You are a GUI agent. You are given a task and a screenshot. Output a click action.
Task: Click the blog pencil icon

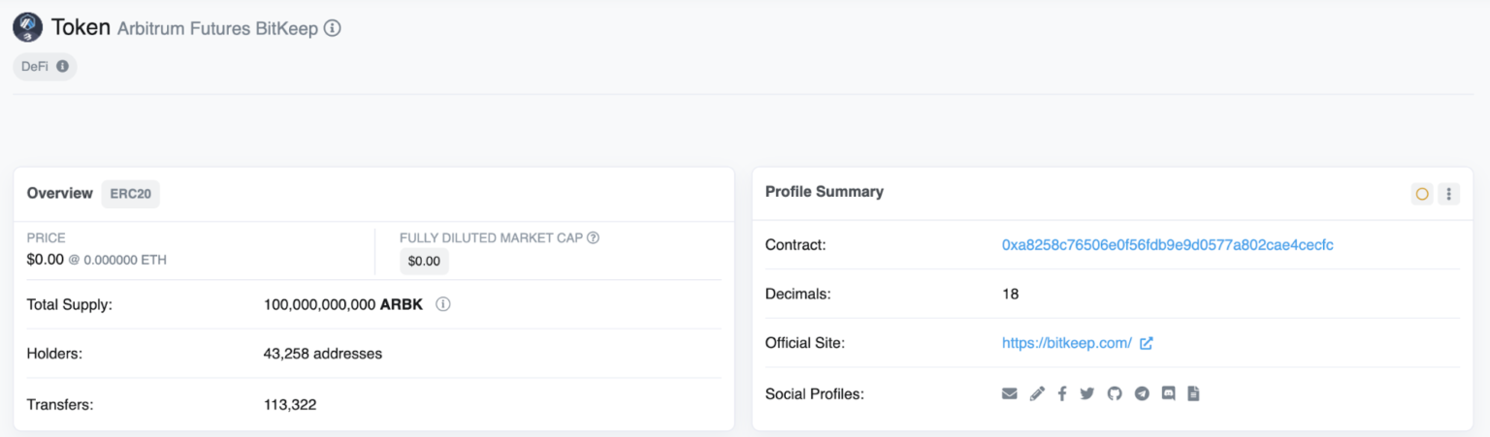click(x=1037, y=393)
